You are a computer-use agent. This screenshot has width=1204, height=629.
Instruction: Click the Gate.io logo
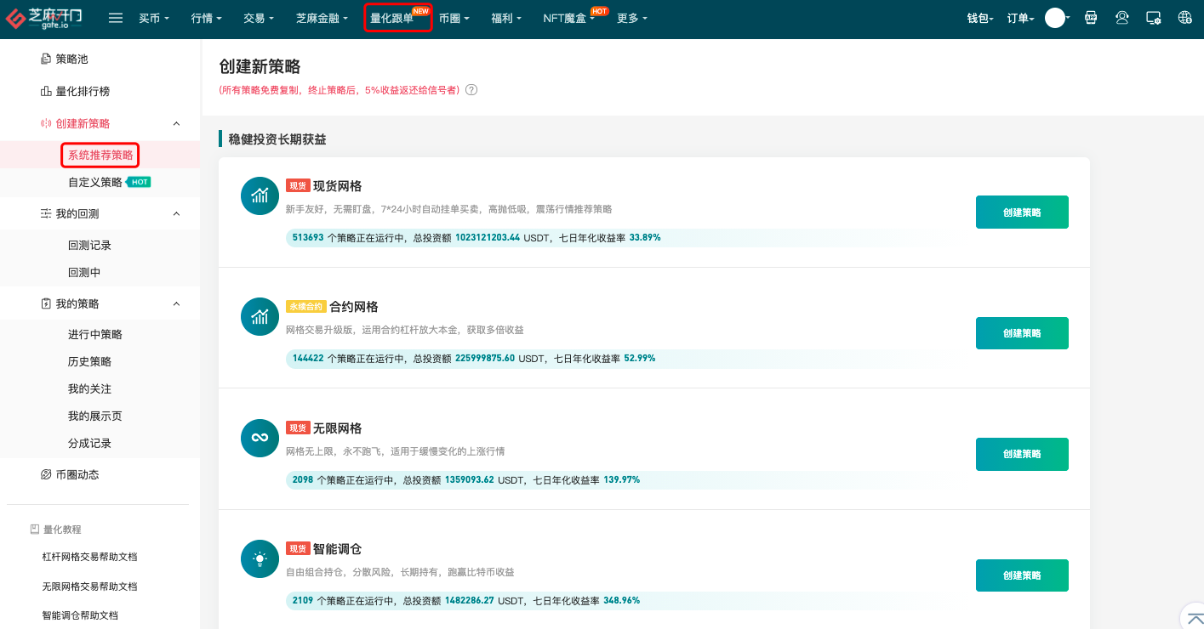point(44,18)
